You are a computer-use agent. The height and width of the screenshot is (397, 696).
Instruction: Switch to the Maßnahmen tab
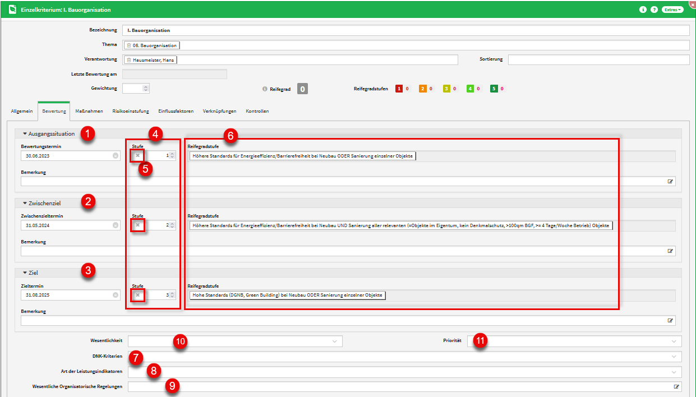(x=89, y=111)
